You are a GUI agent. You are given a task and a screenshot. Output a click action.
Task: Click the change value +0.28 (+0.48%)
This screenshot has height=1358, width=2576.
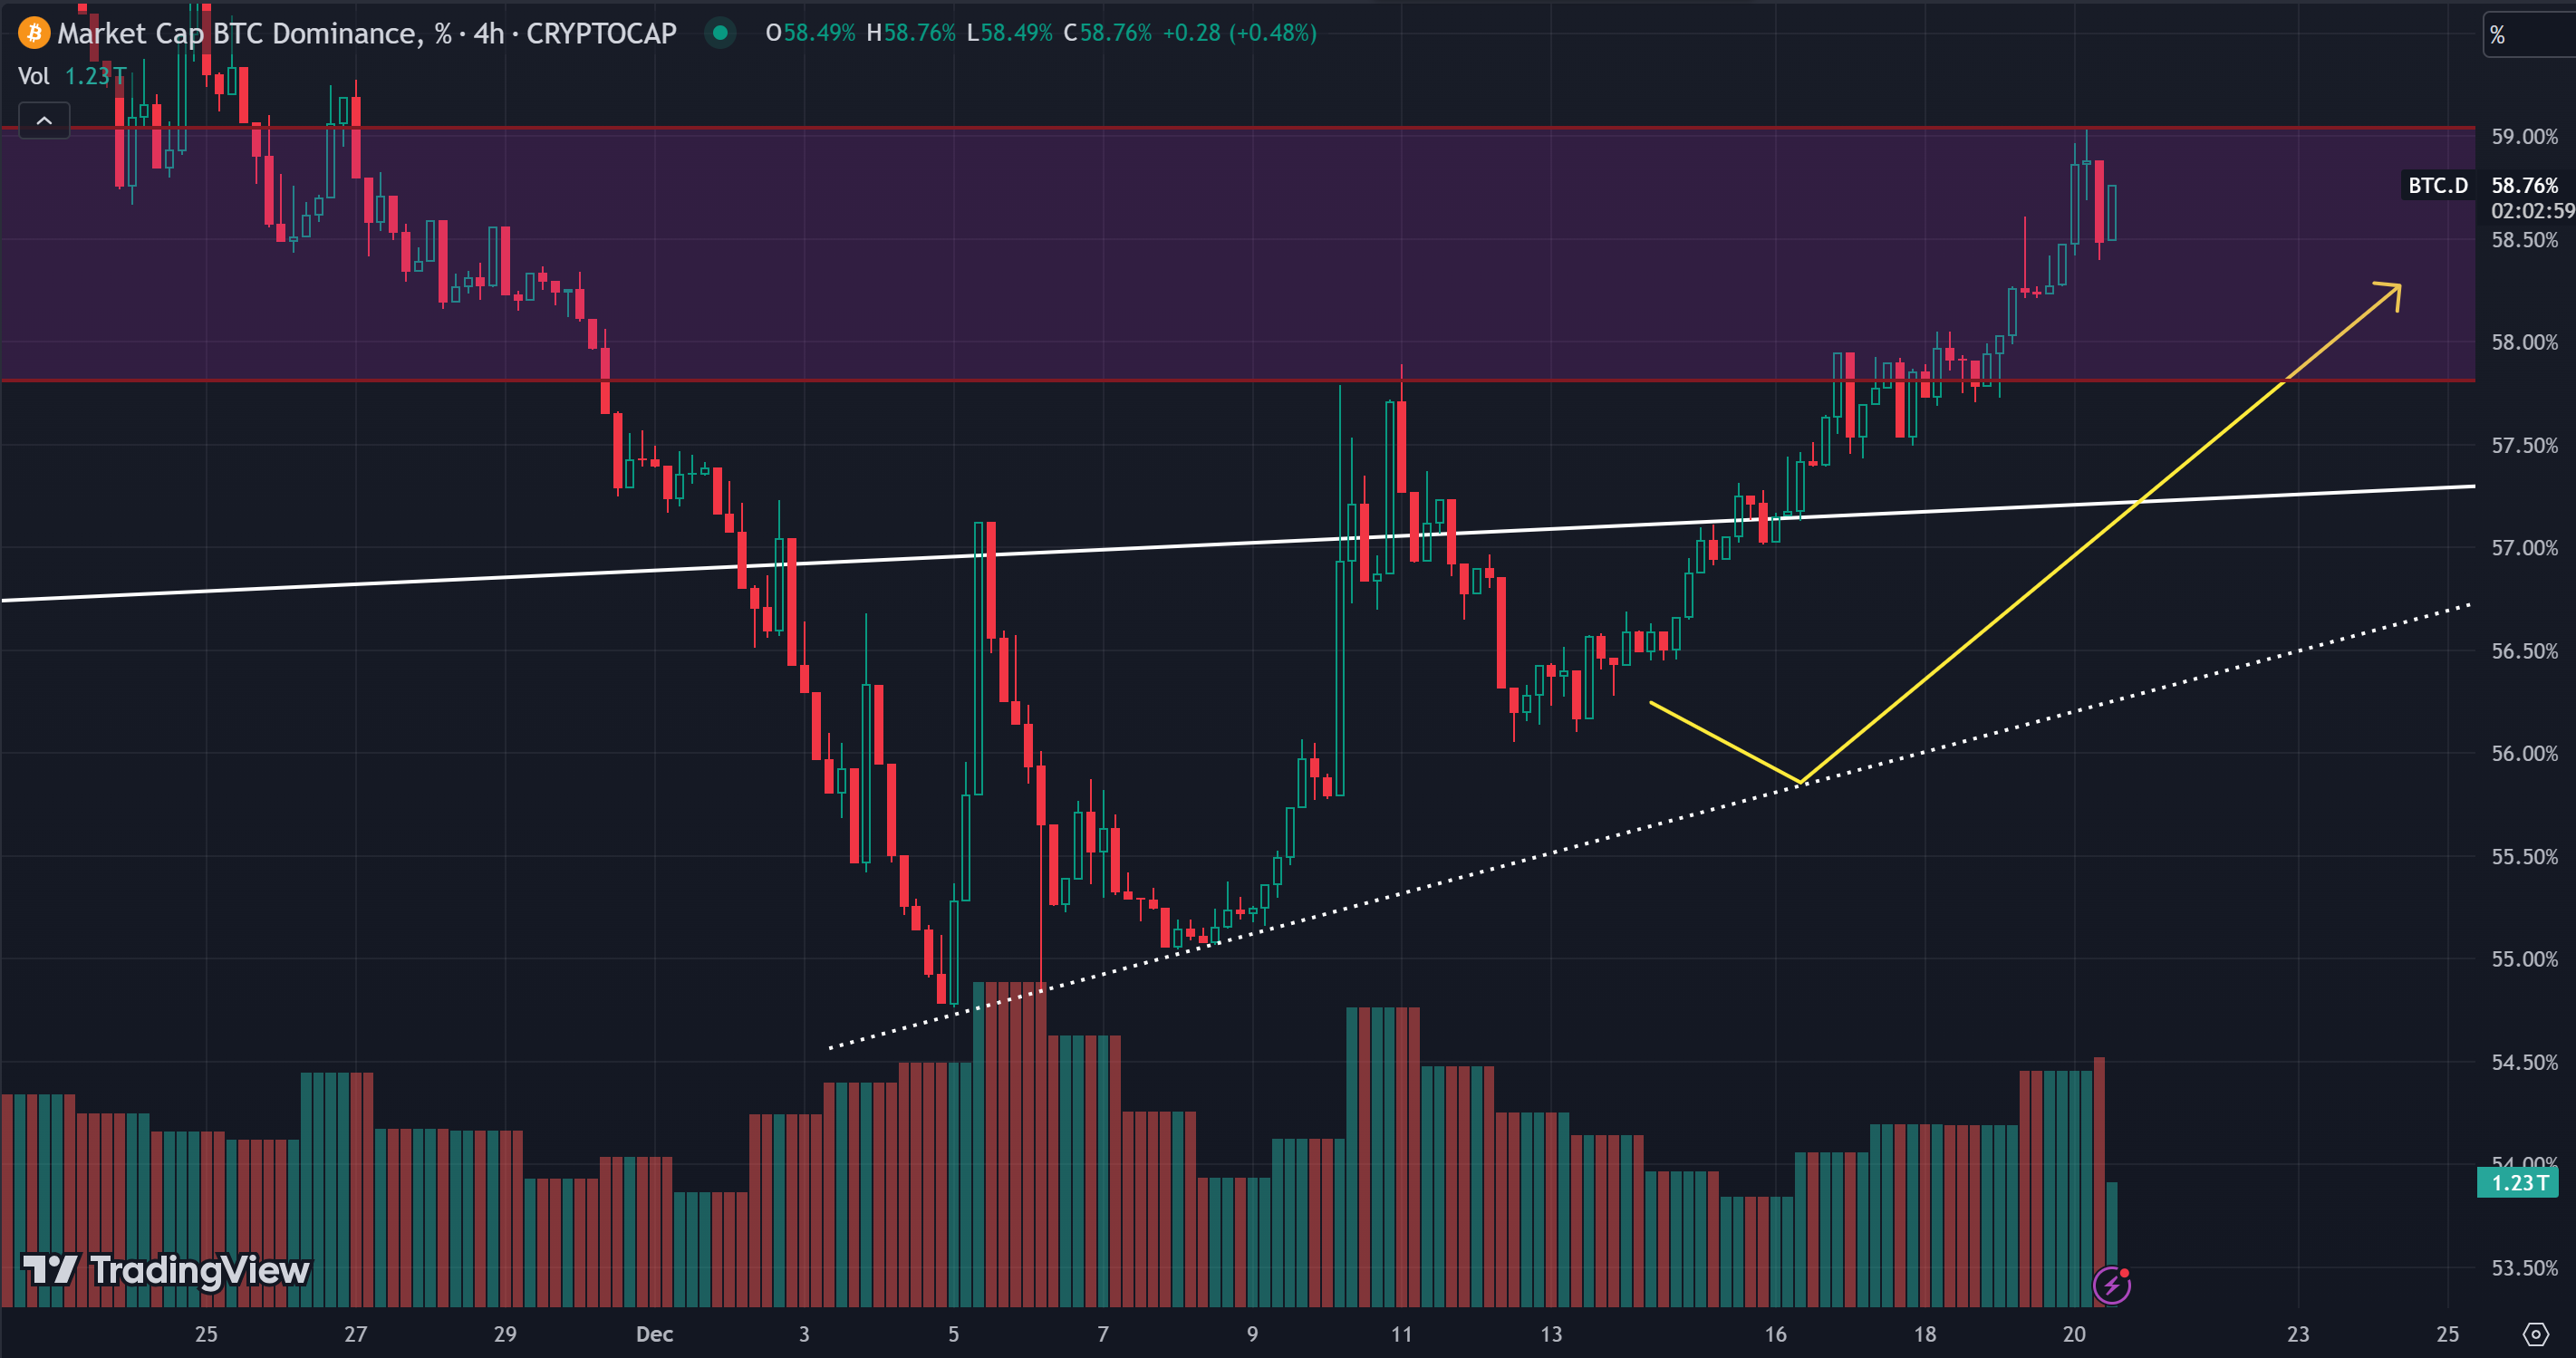pyautogui.click(x=1239, y=33)
